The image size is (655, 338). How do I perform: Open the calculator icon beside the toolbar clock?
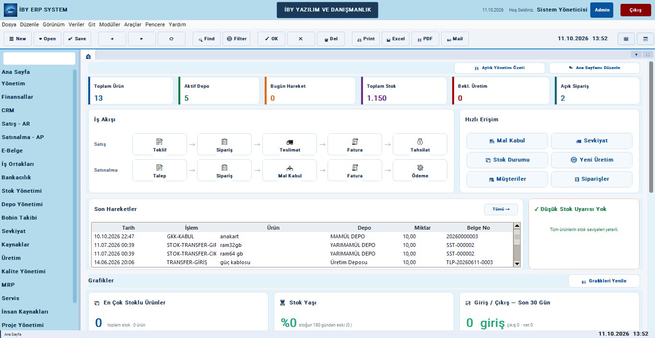click(x=626, y=39)
